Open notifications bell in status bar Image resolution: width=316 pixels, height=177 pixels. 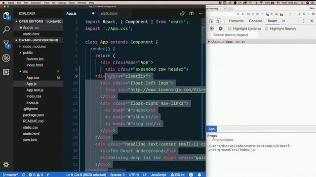pos(199,175)
